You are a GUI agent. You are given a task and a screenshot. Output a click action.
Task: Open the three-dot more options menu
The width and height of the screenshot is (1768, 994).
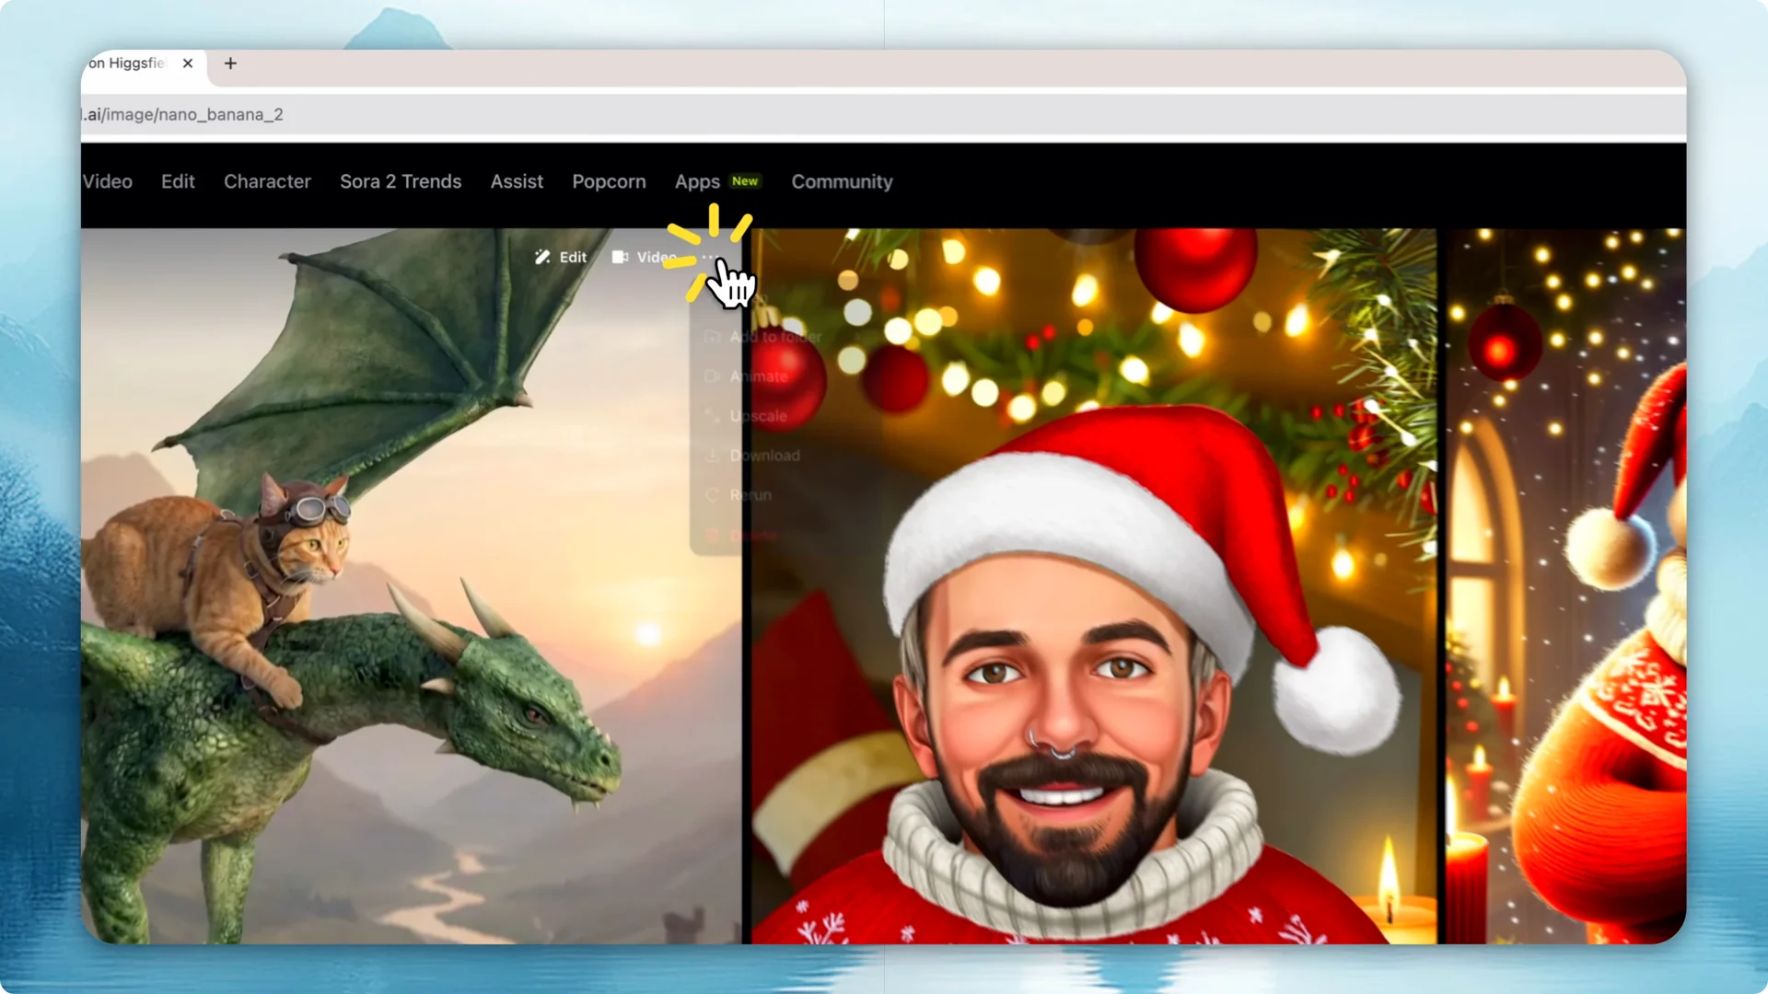coord(707,258)
